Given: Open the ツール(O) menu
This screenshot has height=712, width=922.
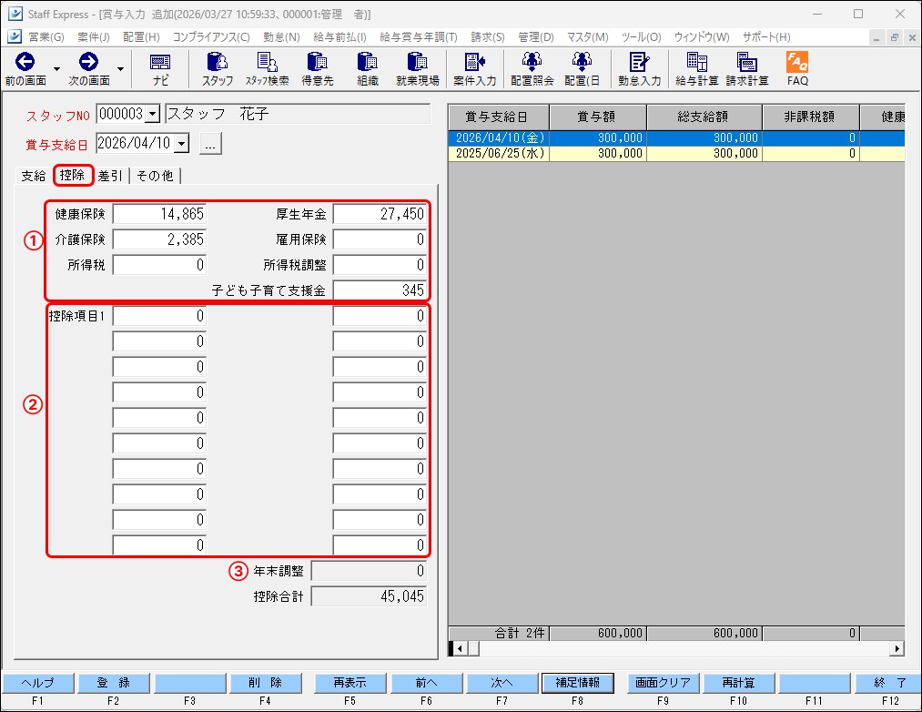Looking at the screenshot, I should (641, 37).
